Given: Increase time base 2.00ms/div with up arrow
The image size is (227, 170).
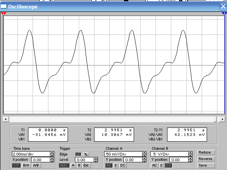Looking at the screenshot, I should 52,153.
